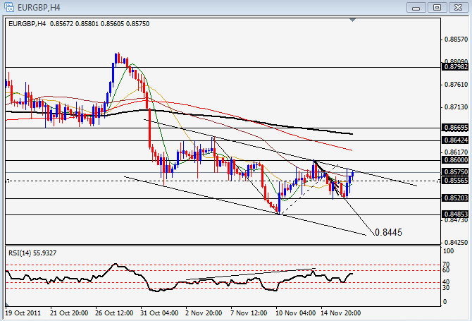This screenshot has width=472, height=321.
Task: Click the 21 Oct 20:00 time label
Action: pos(69,313)
